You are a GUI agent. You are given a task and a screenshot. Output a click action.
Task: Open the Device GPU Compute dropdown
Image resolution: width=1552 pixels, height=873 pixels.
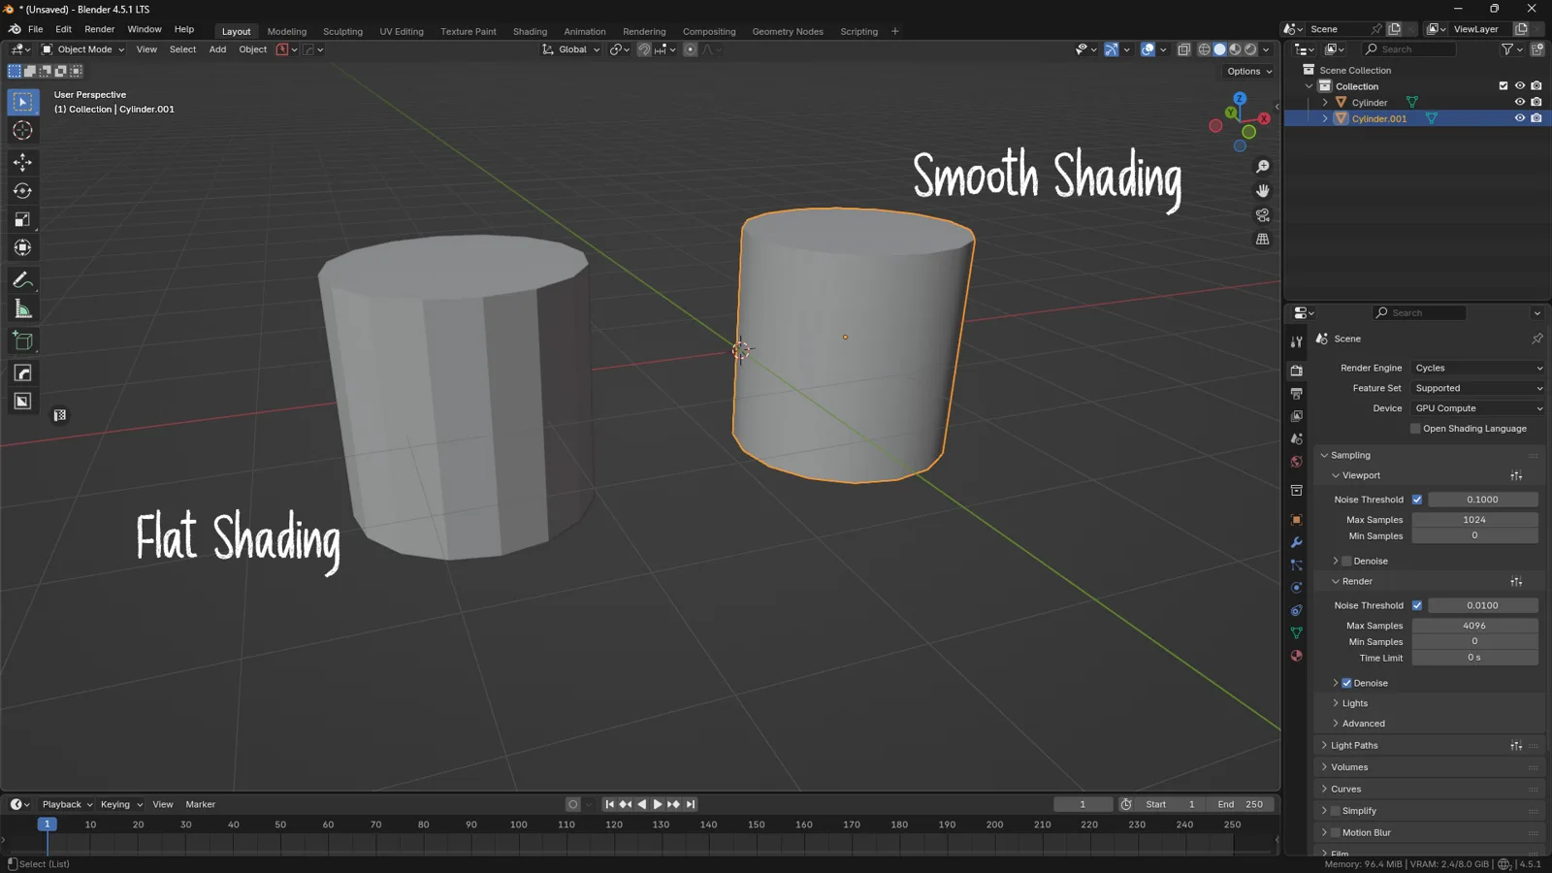click(1477, 408)
